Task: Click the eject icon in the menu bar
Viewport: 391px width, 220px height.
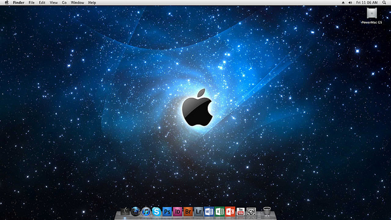Action: tap(343, 2)
